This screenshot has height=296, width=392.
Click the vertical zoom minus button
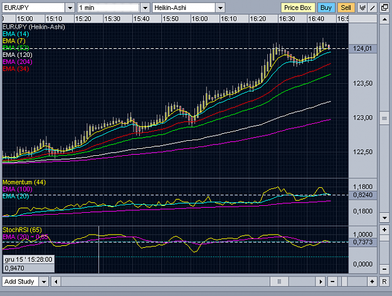[x=384, y=269]
